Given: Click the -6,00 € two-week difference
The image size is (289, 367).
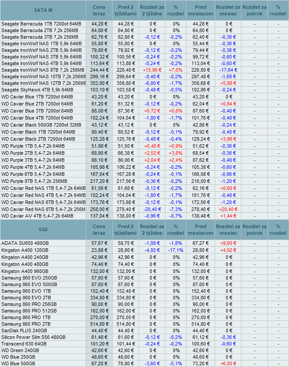Looking at the screenshot, I should (x=152, y=83).
